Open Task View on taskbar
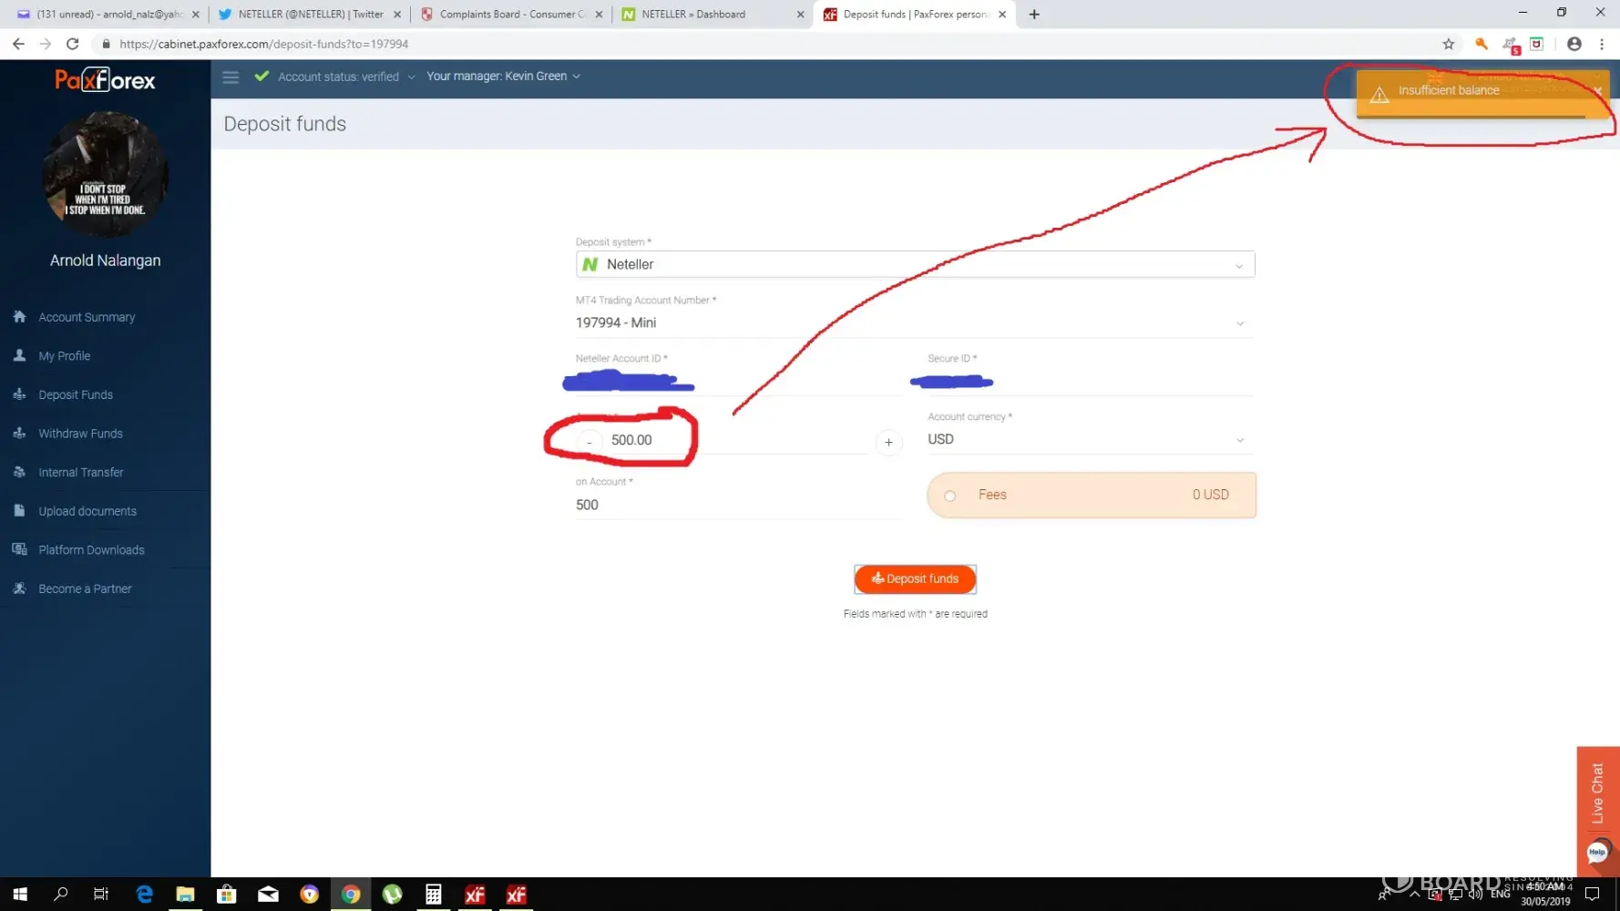The height and width of the screenshot is (911, 1620). 101,895
